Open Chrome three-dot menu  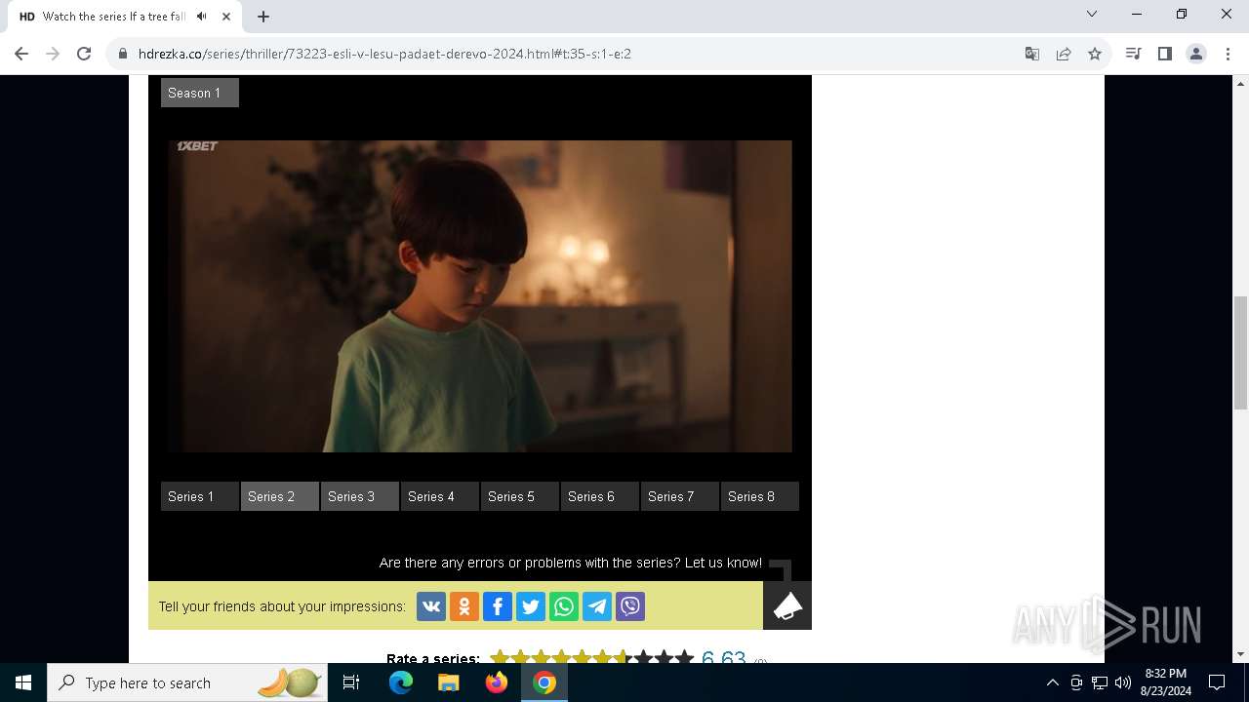[x=1228, y=54]
